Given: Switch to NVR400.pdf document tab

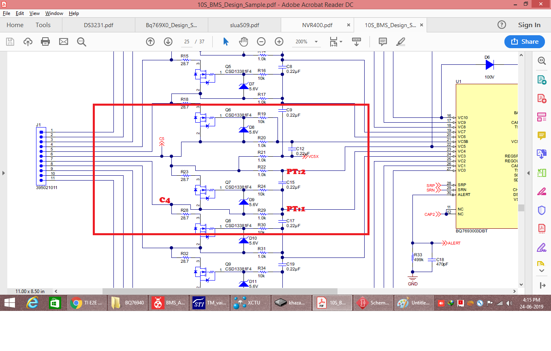Looking at the screenshot, I should point(317,25).
